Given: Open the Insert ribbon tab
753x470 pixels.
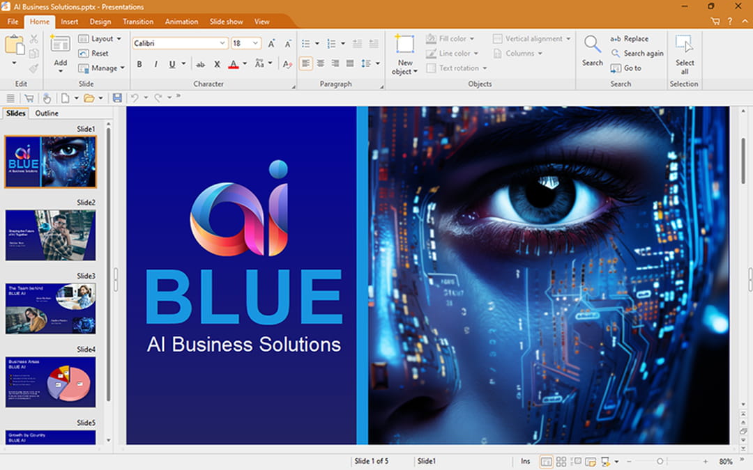Looking at the screenshot, I should (x=70, y=22).
